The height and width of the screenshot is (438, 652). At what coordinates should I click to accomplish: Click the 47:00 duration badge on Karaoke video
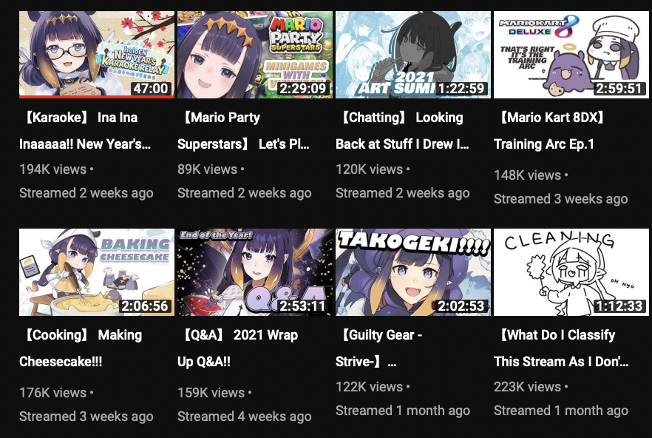pos(151,89)
